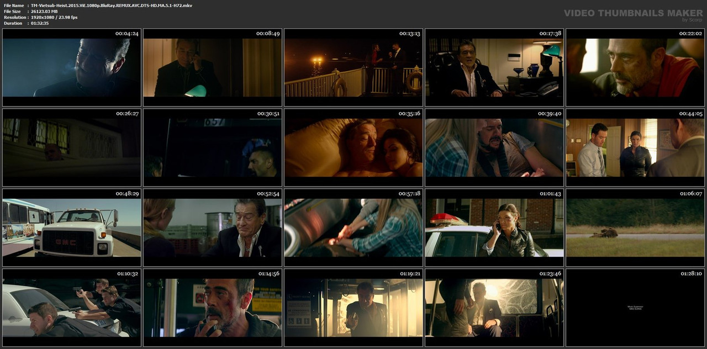Select the thumbnail at 00:57:18
Viewport: 707px width, 349px height.
(353, 228)
